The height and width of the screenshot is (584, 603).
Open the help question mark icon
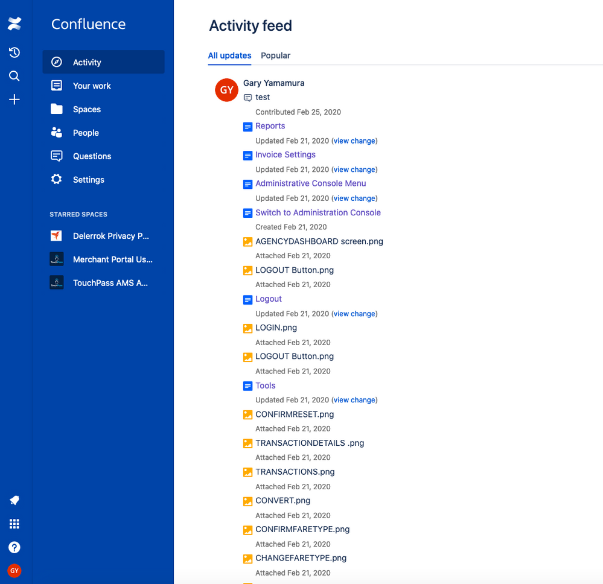[14, 547]
